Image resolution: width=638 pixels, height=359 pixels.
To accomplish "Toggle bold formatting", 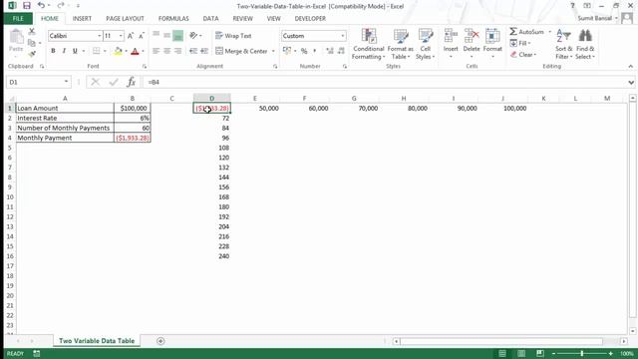I will click(x=53, y=51).
